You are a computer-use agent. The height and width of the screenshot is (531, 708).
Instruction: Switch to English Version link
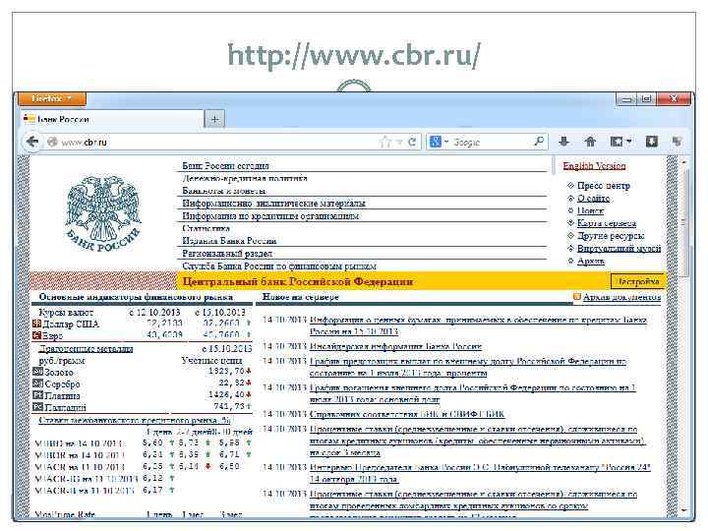click(594, 166)
